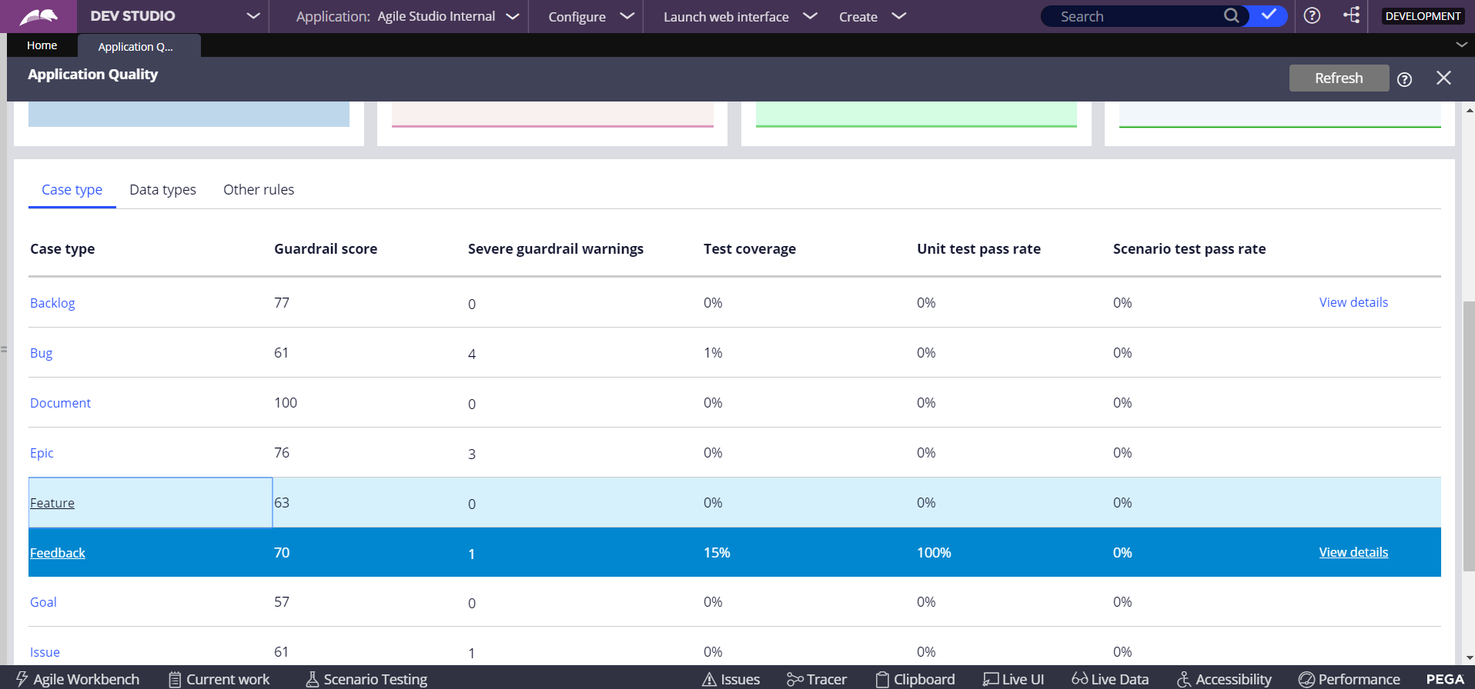Select the Case type tab
Image resolution: width=1475 pixels, height=689 pixels.
click(x=72, y=190)
